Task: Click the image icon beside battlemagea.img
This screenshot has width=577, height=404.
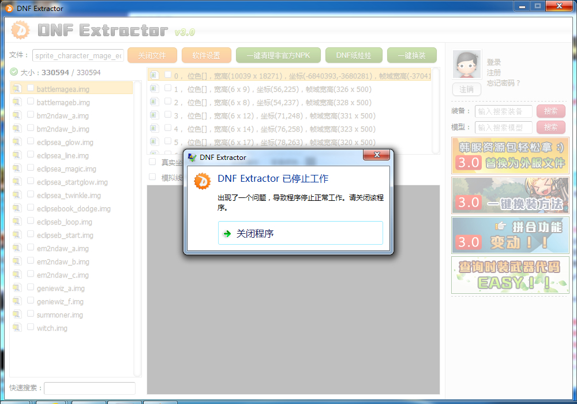Action: (17, 89)
